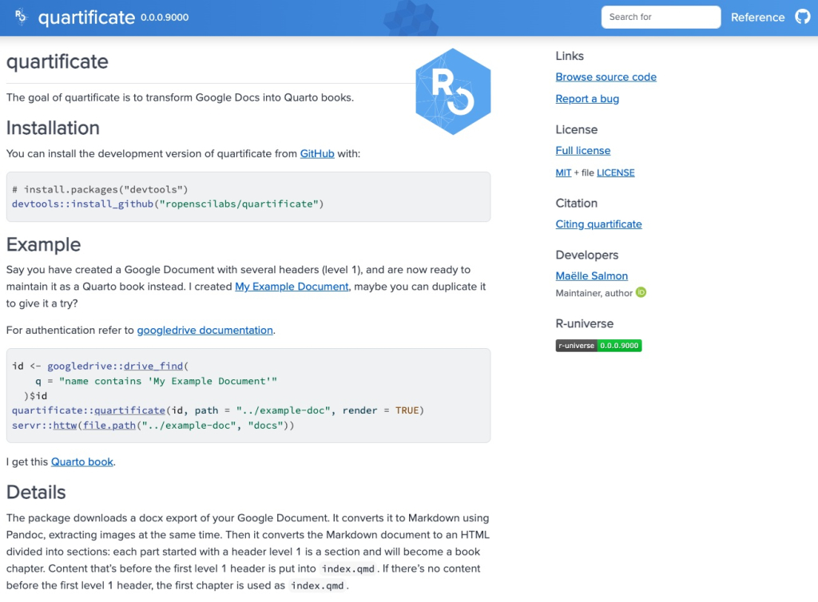818x602 pixels.
Task: Open the Reference menu item
Action: 757,18
